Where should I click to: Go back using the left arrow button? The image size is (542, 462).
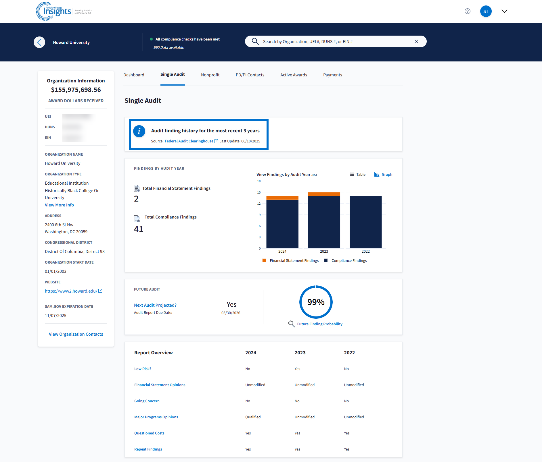39,42
